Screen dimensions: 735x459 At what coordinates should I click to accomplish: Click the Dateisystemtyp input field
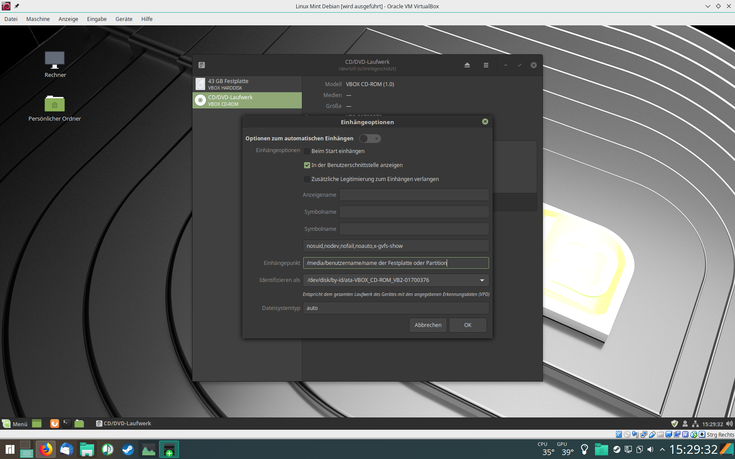coord(395,308)
